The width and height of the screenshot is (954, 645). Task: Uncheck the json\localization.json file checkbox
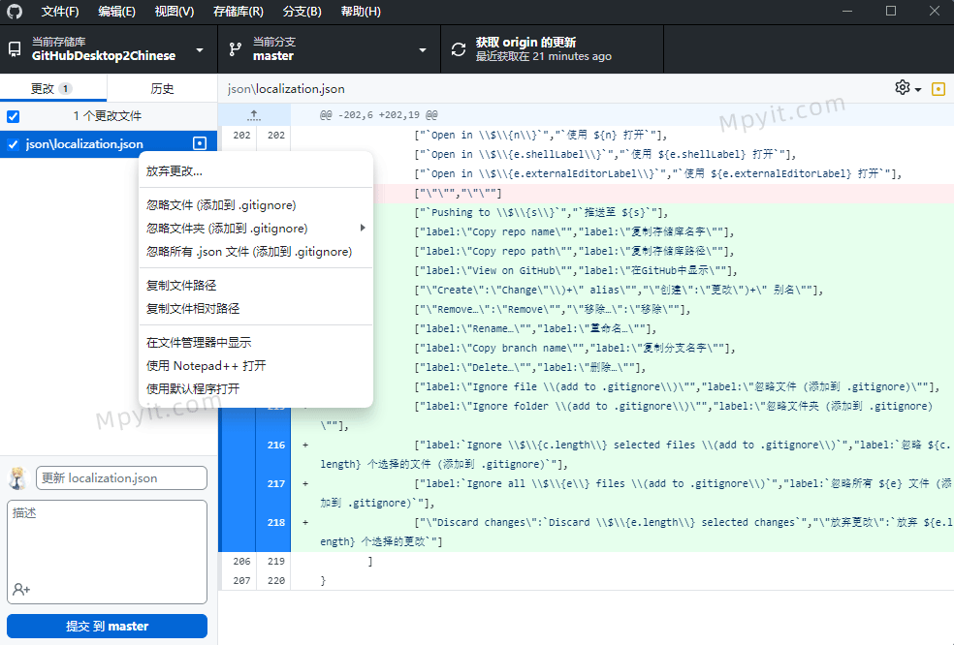pos(13,144)
